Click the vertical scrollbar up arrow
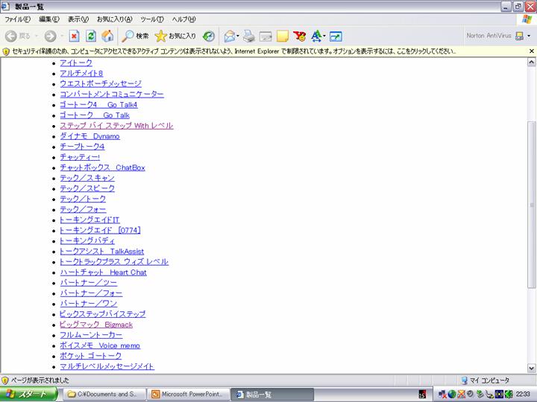Screen dimensions: 537x402 pos(531,62)
